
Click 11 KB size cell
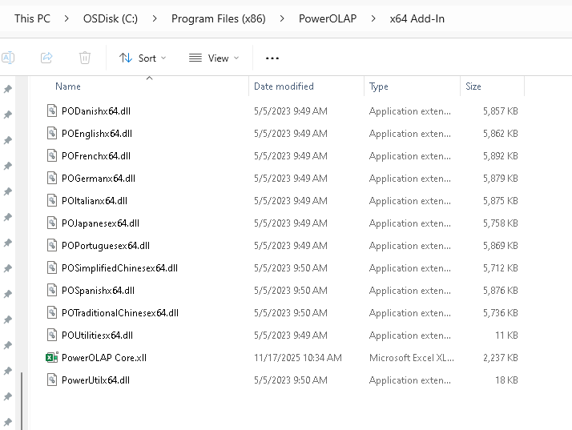tap(506, 336)
